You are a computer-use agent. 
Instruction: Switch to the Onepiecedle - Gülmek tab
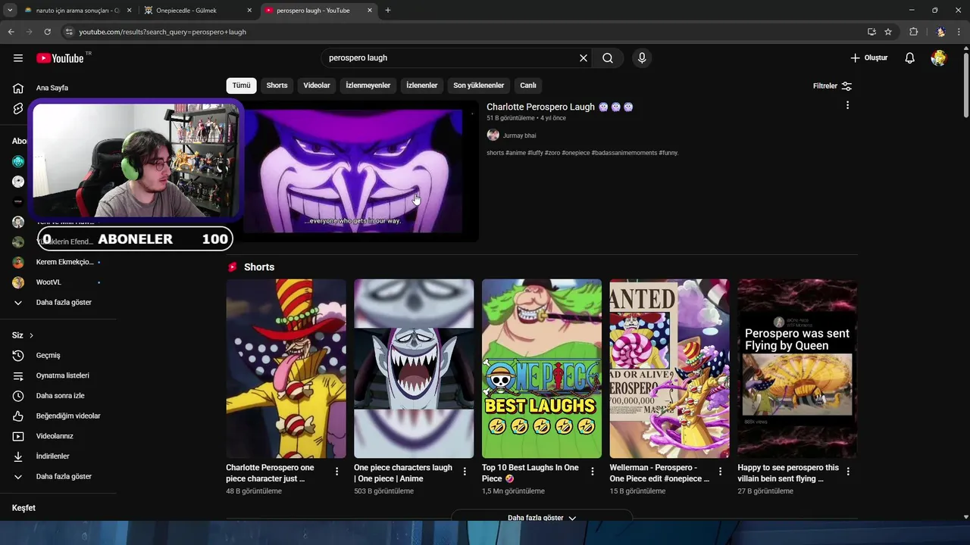[197, 11]
